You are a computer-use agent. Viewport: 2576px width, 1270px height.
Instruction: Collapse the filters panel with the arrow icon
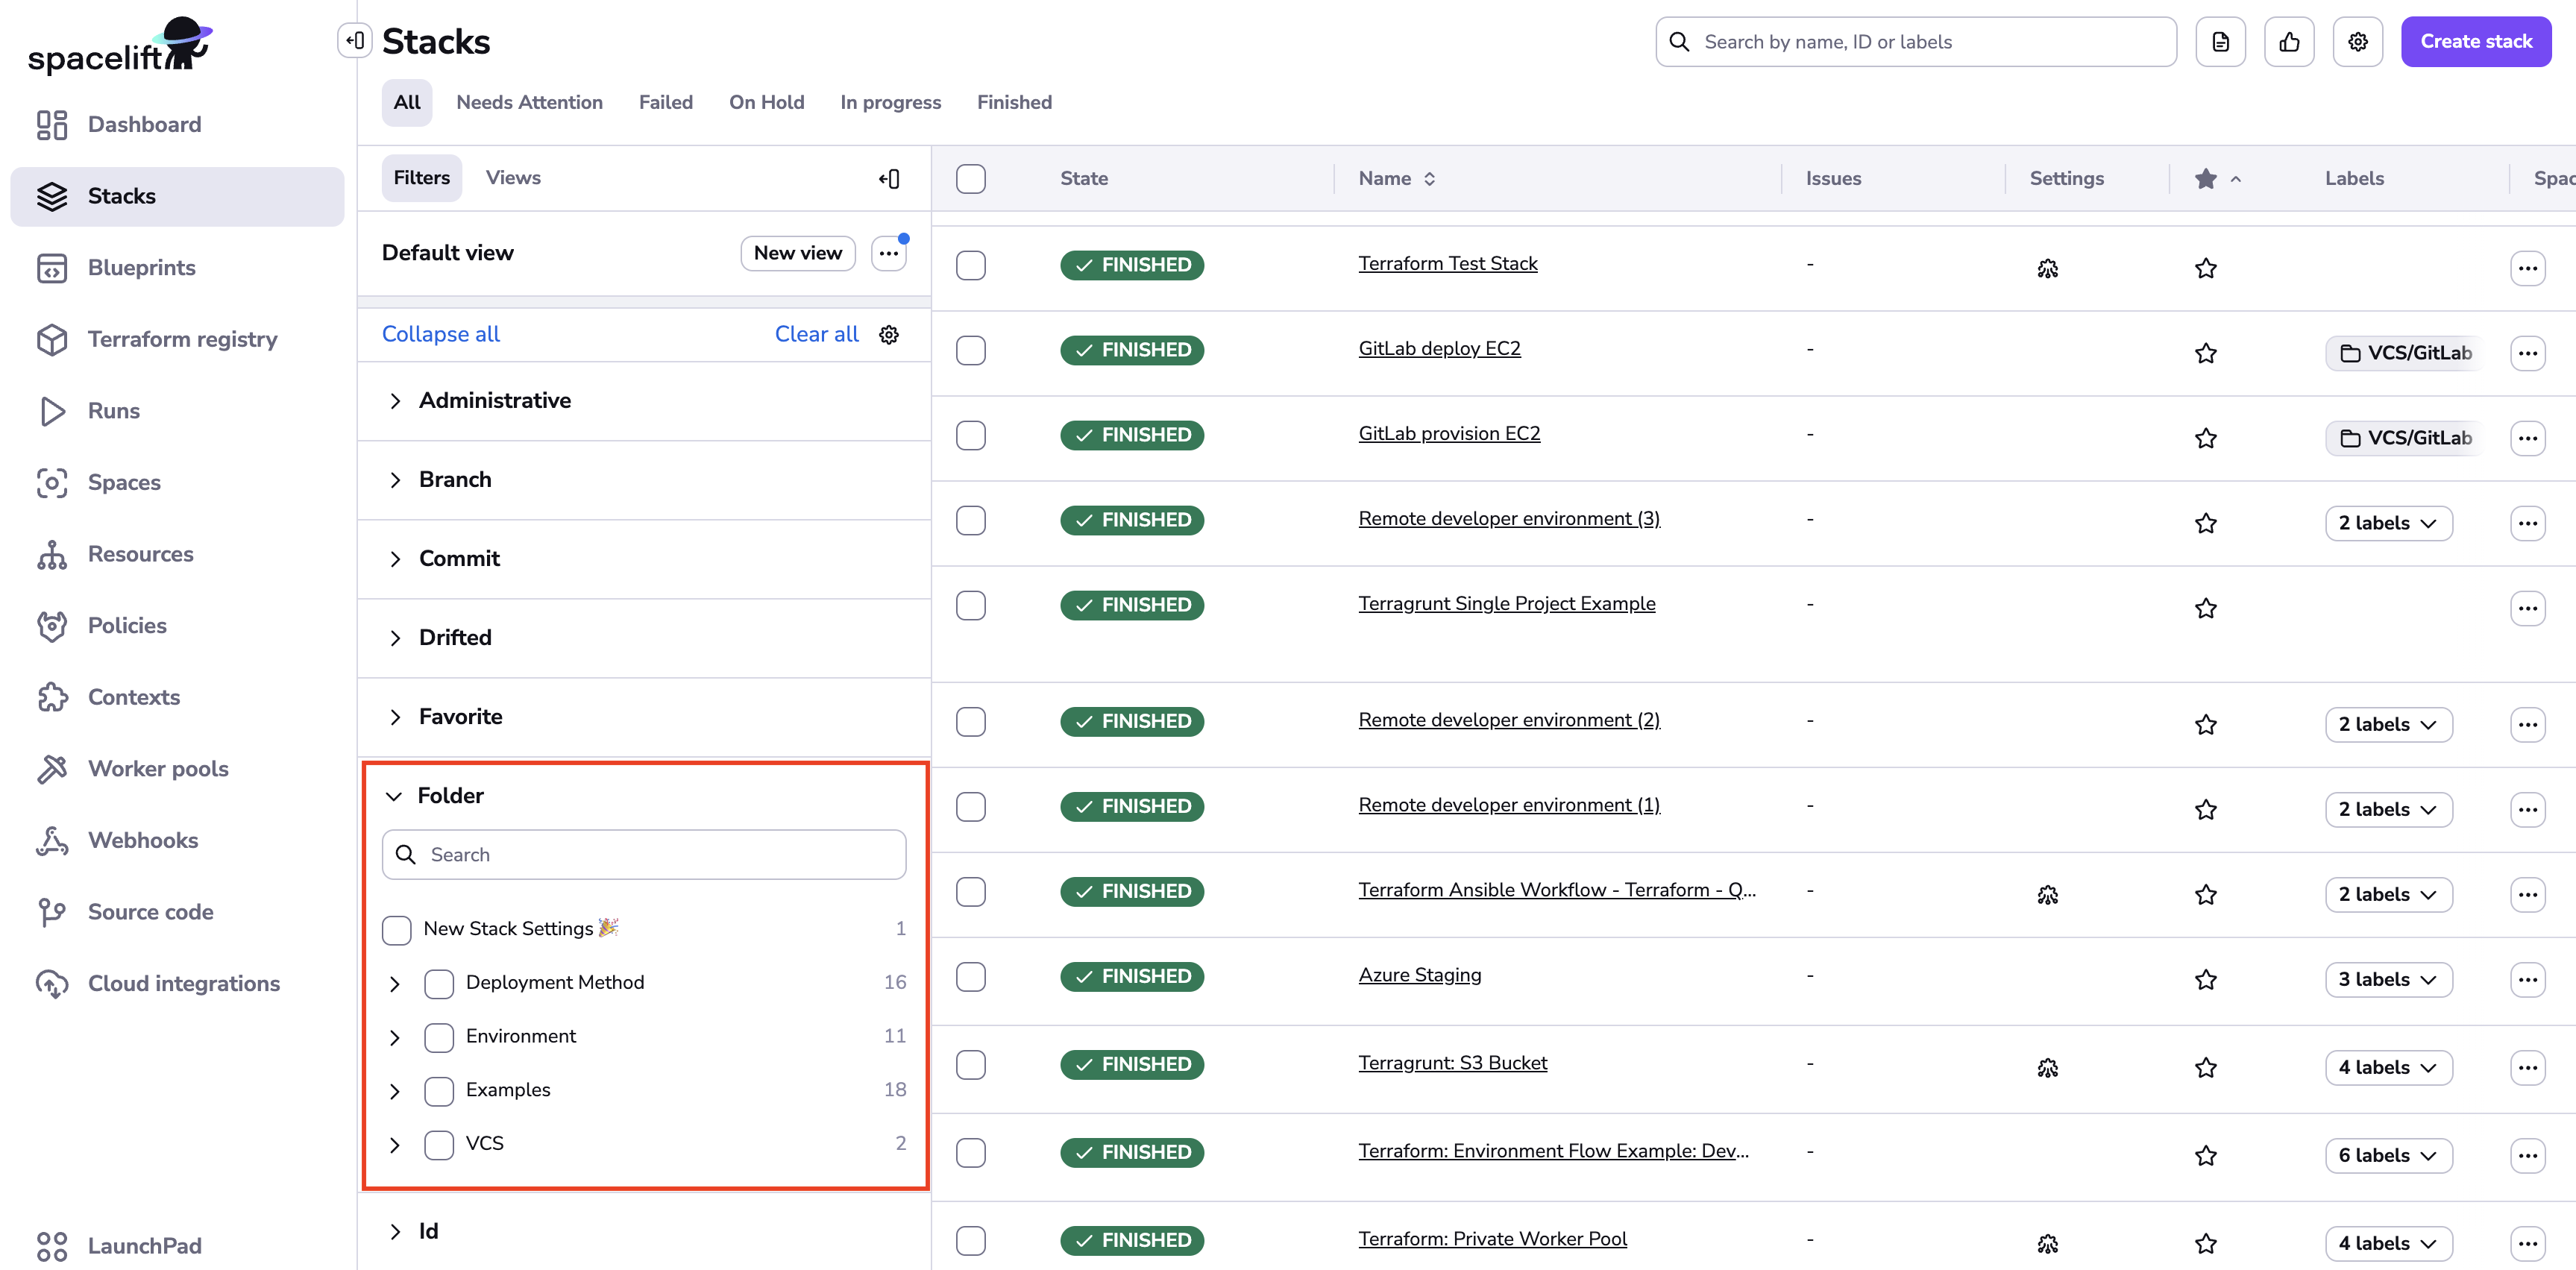[889, 179]
